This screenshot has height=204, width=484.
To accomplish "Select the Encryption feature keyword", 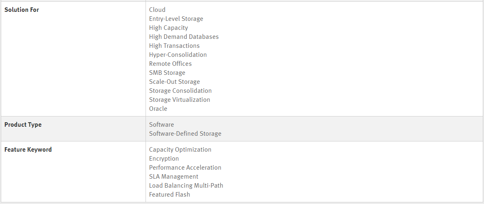I will (x=164, y=159).
